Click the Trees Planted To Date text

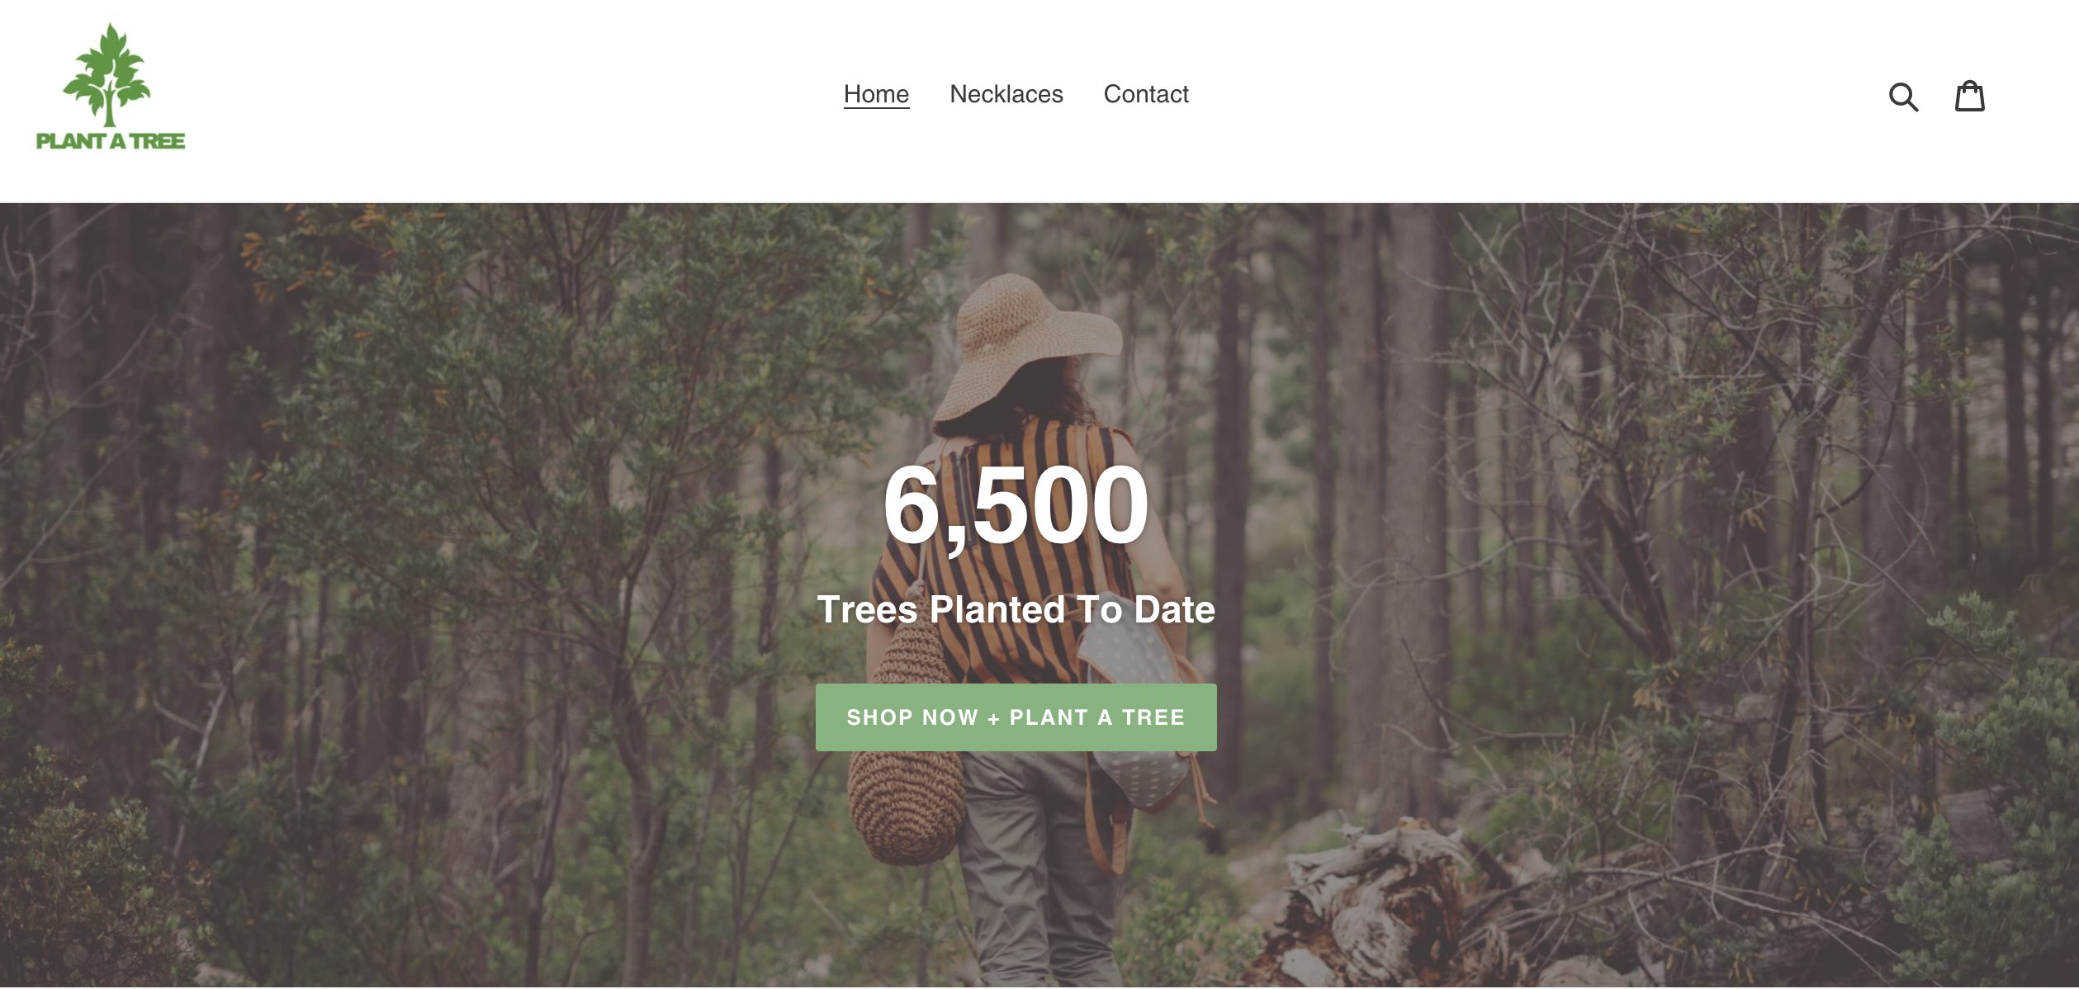pos(1016,609)
